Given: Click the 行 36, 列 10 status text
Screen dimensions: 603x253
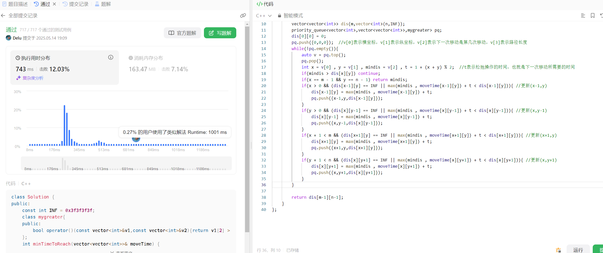Looking at the screenshot, I should (x=269, y=250).
